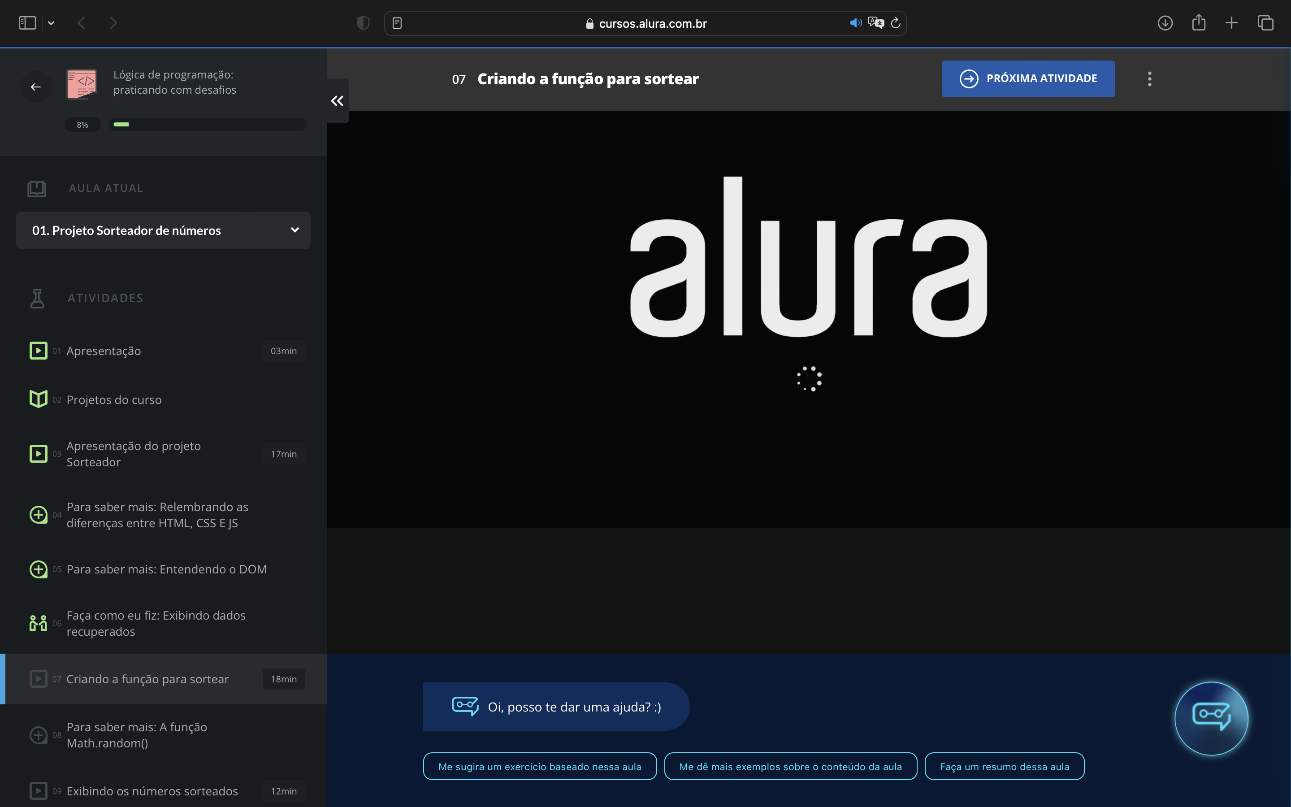Reload the page with the refresh icon
The image size is (1291, 807).
coord(896,23)
